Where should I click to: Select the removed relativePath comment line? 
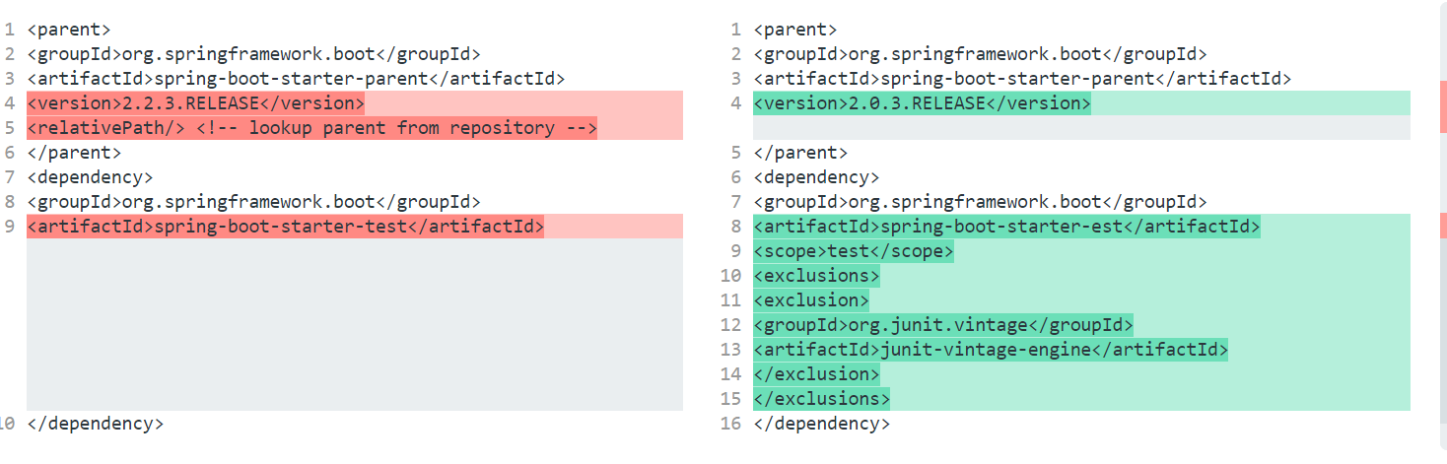click(311, 128)
